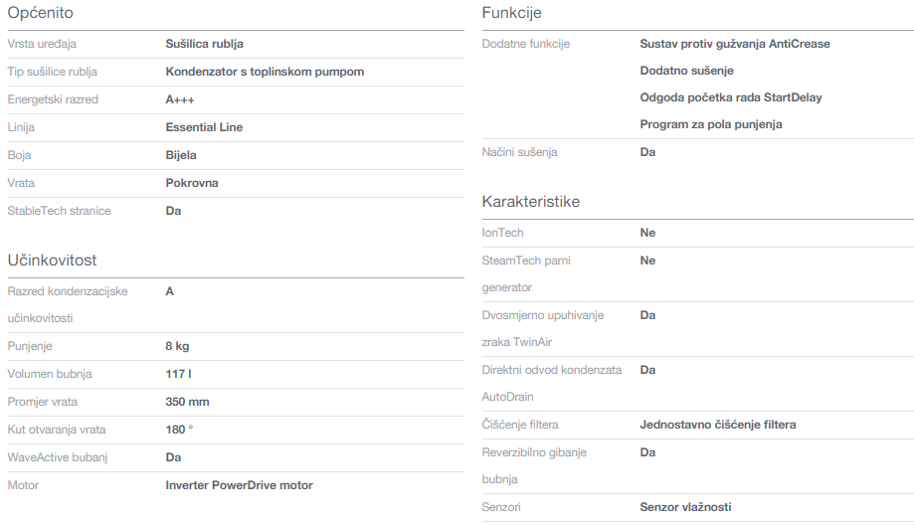914x525 pixels.
Task: Select the A+++ energy class value
Action: point(180,99)
